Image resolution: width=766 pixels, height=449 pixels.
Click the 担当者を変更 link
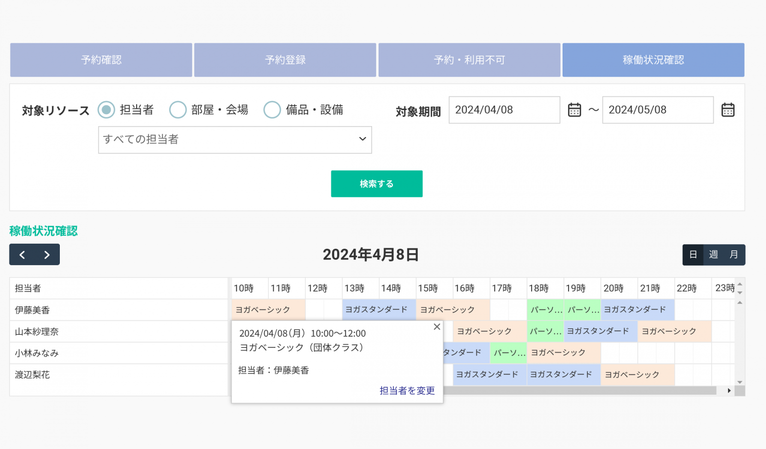(407, 391)
